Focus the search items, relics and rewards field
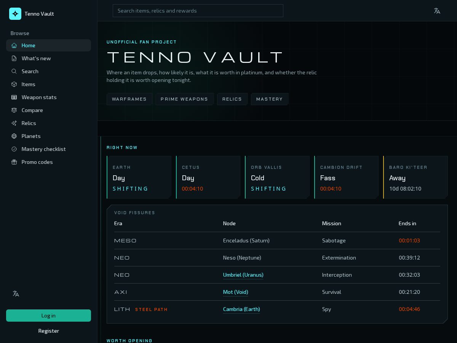Screen dimensions: 457x343 [x=198, y=11]
